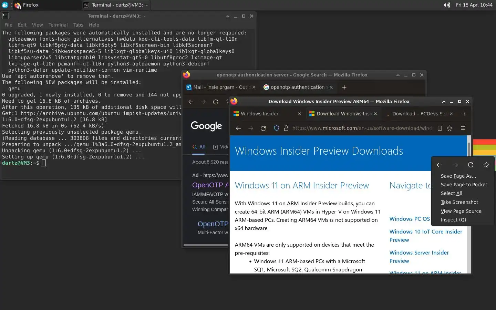Click horizontal scrollbar in Google Search window
496x310 pixels.
(206, 245)
